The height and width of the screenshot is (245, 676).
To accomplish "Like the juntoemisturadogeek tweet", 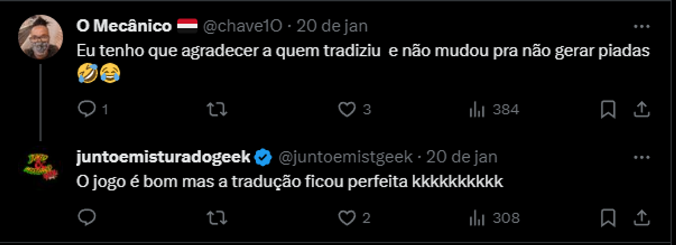I will [x=347, y=218].
